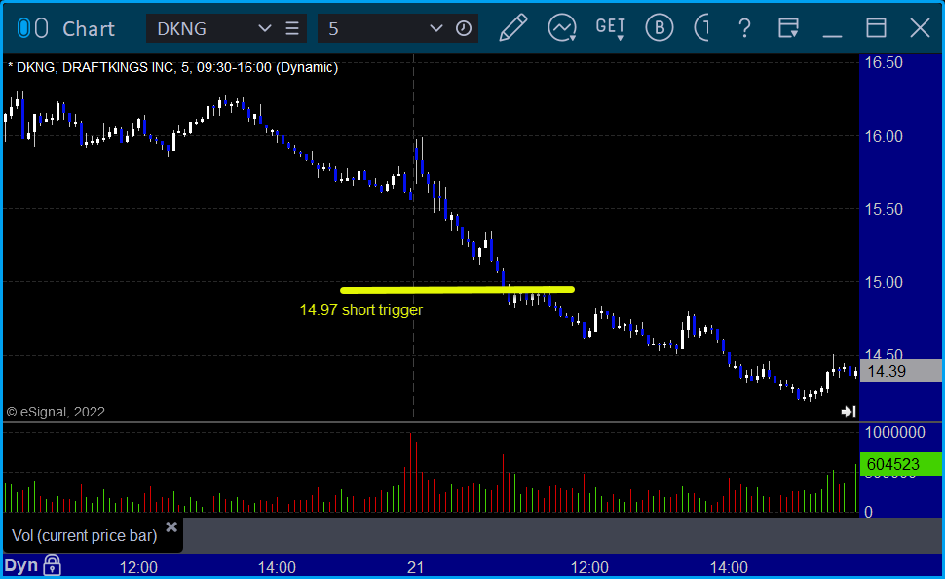
Task: Open the studies chart-line icon menu
Action: tap(562, 27)
